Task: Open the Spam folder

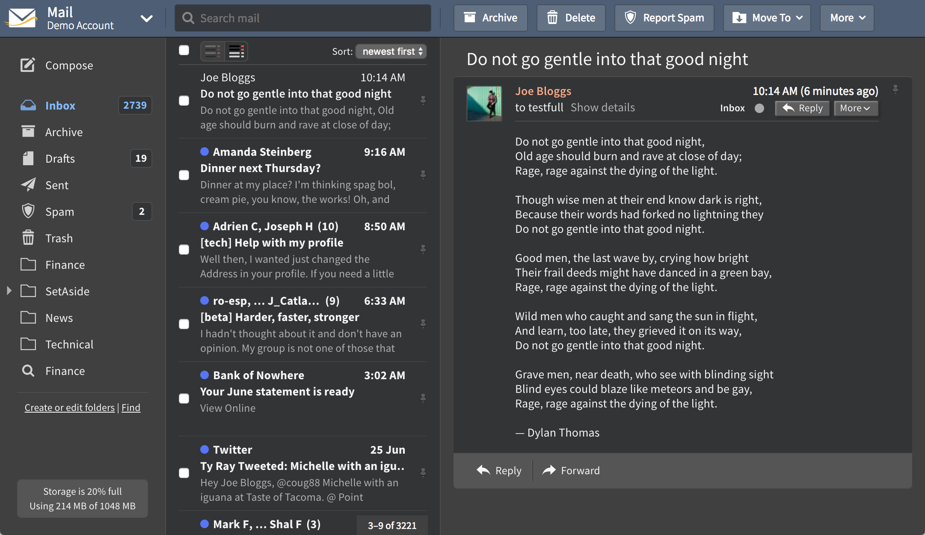Action: 59,211
